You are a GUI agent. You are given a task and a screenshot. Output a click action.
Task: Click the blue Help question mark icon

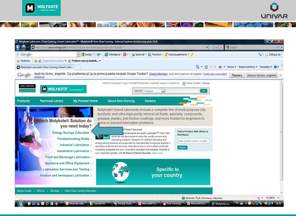click(275, 67)
